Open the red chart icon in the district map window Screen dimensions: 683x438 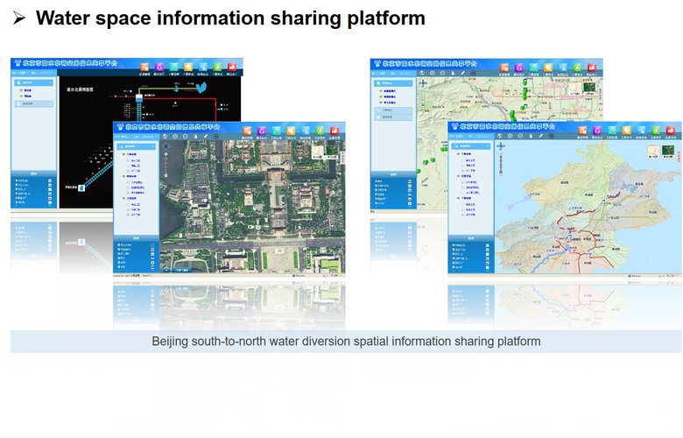(671, 131)
